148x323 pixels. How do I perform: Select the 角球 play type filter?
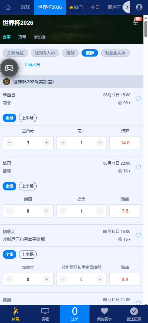(70, 53)
